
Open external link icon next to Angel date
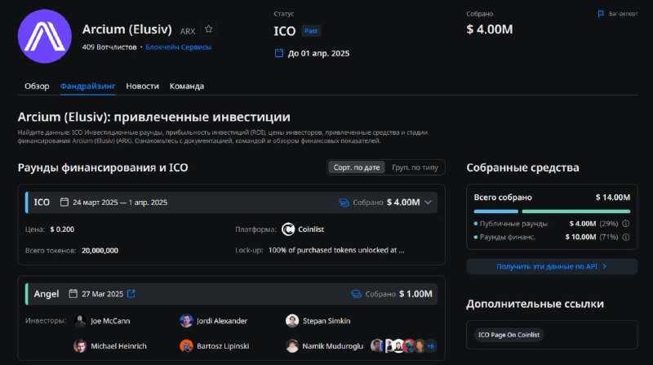131,294
